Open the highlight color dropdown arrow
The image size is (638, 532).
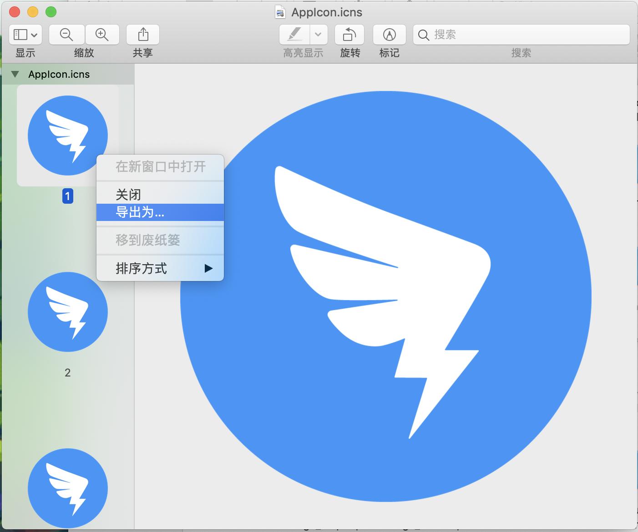tap(318, 35)
